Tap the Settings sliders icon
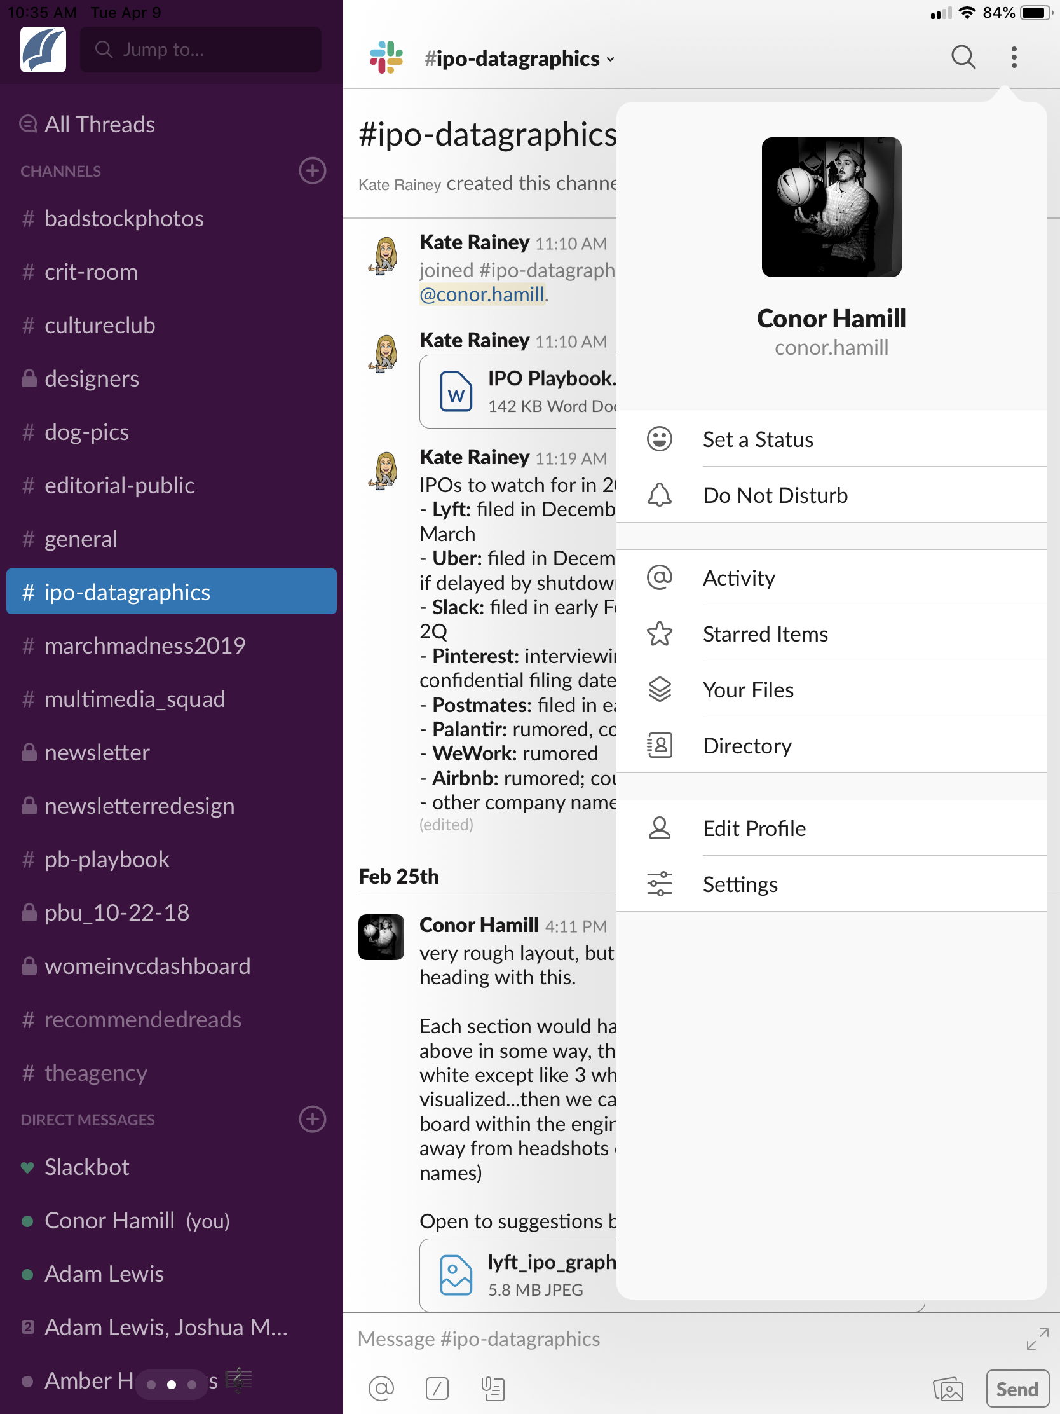 coord(660,884)
